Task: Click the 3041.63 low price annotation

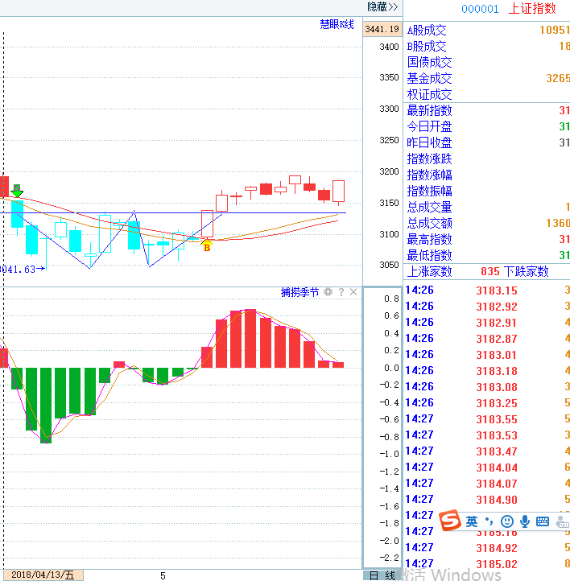Action: point(18,269)
